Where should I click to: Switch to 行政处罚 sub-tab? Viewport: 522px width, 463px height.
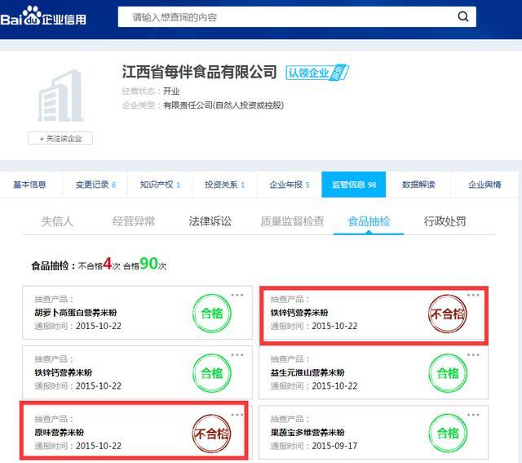click(x=445, y=221)
